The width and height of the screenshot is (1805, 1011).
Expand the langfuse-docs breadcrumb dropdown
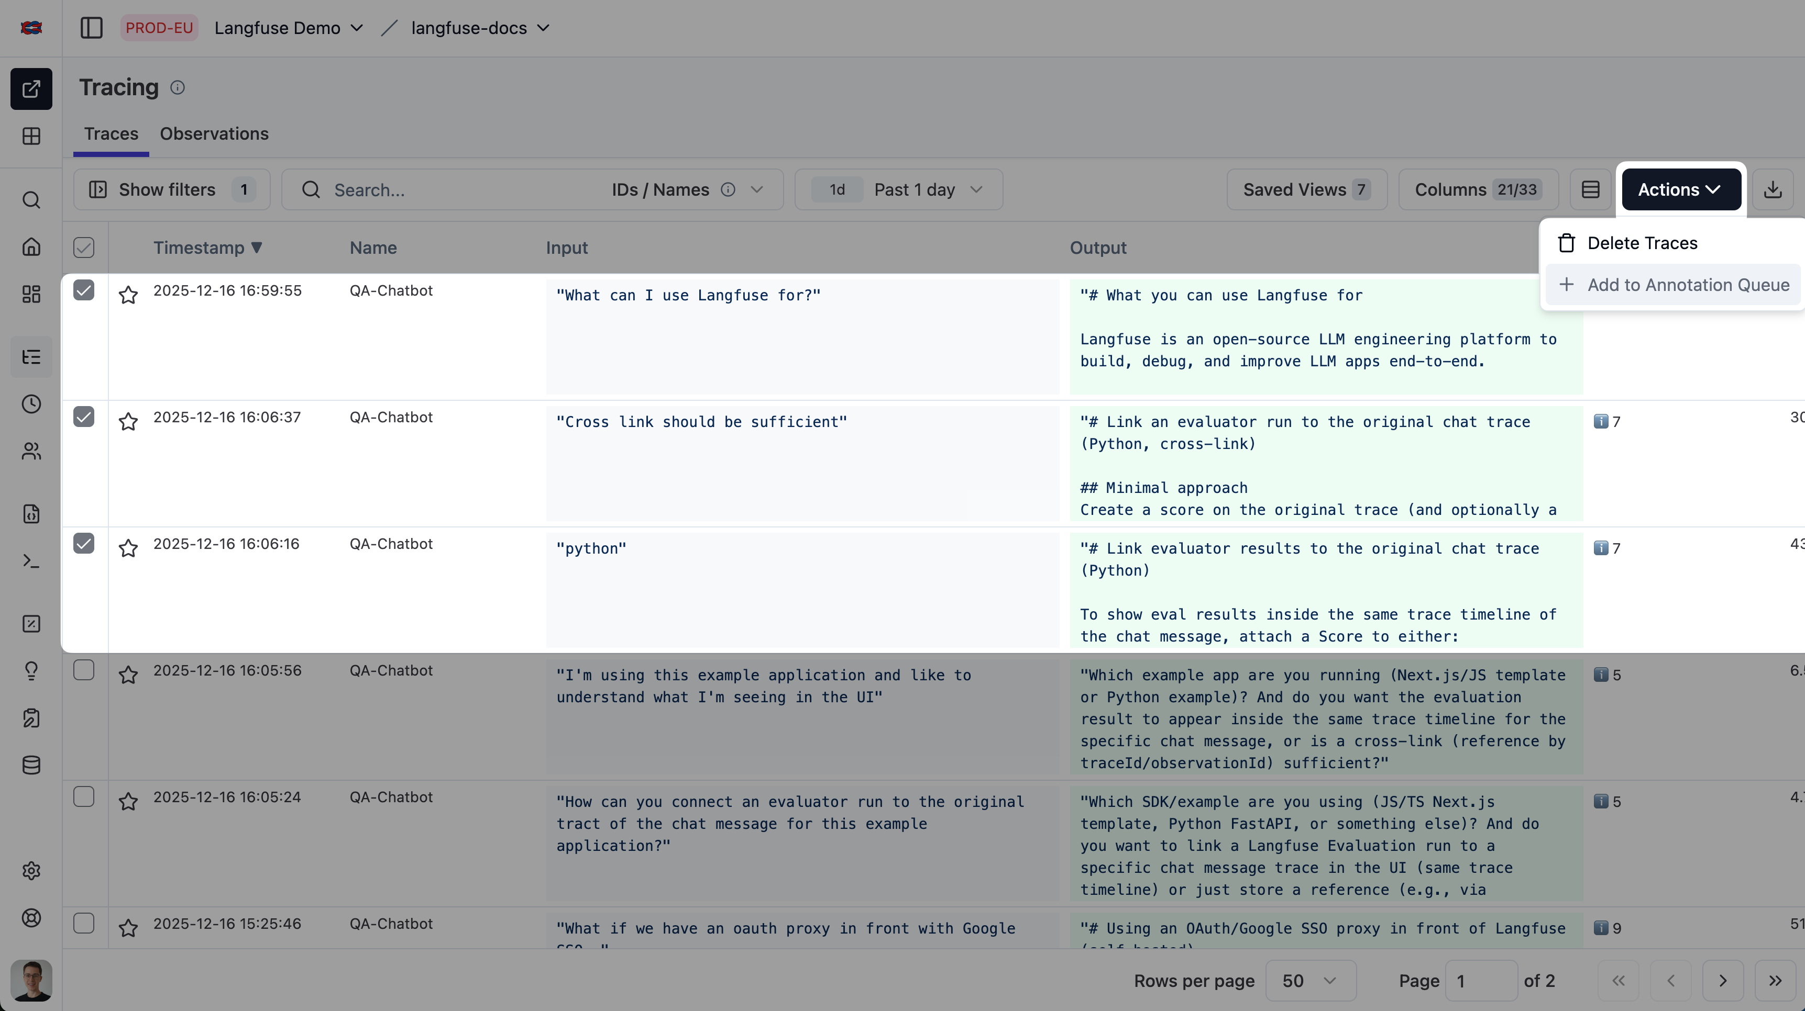(479, 28)
